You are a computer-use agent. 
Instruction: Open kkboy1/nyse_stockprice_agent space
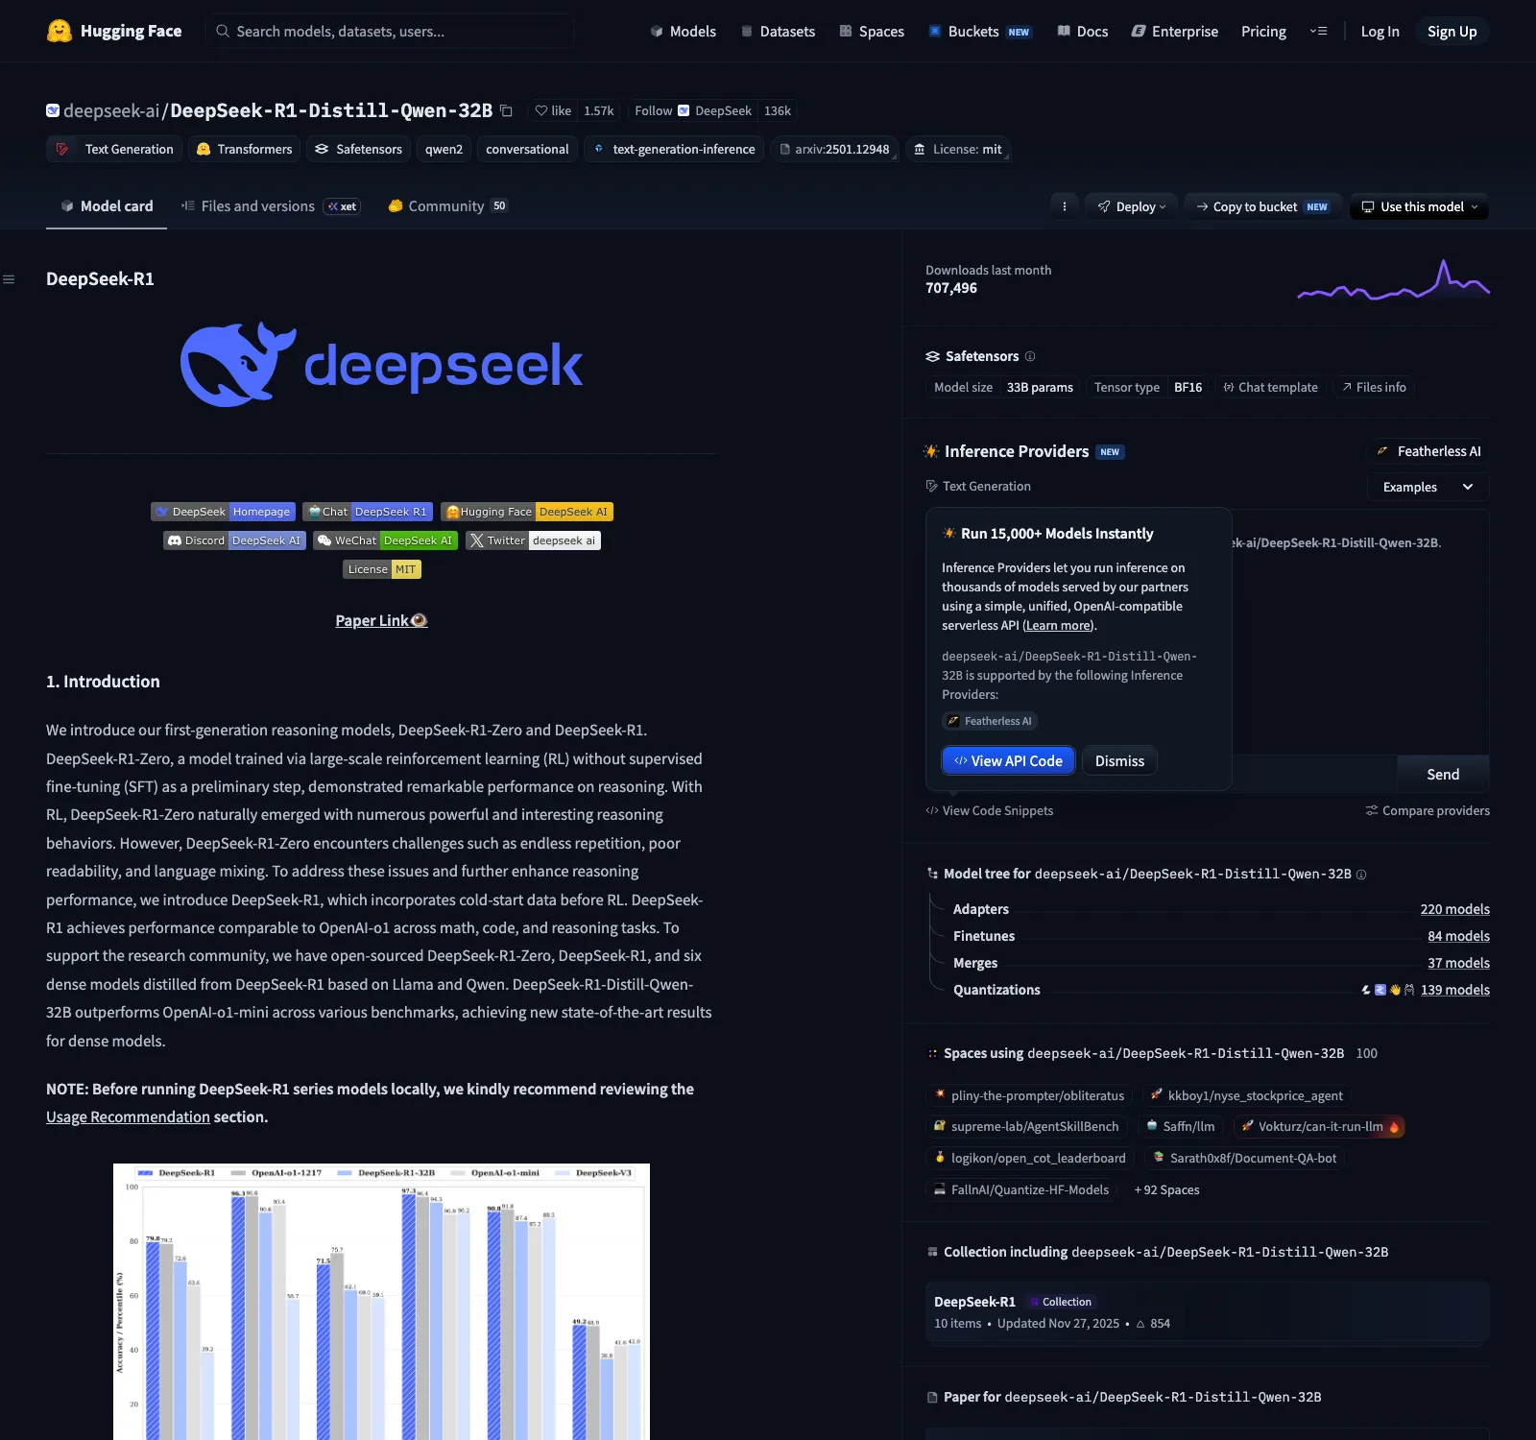1246,1095
